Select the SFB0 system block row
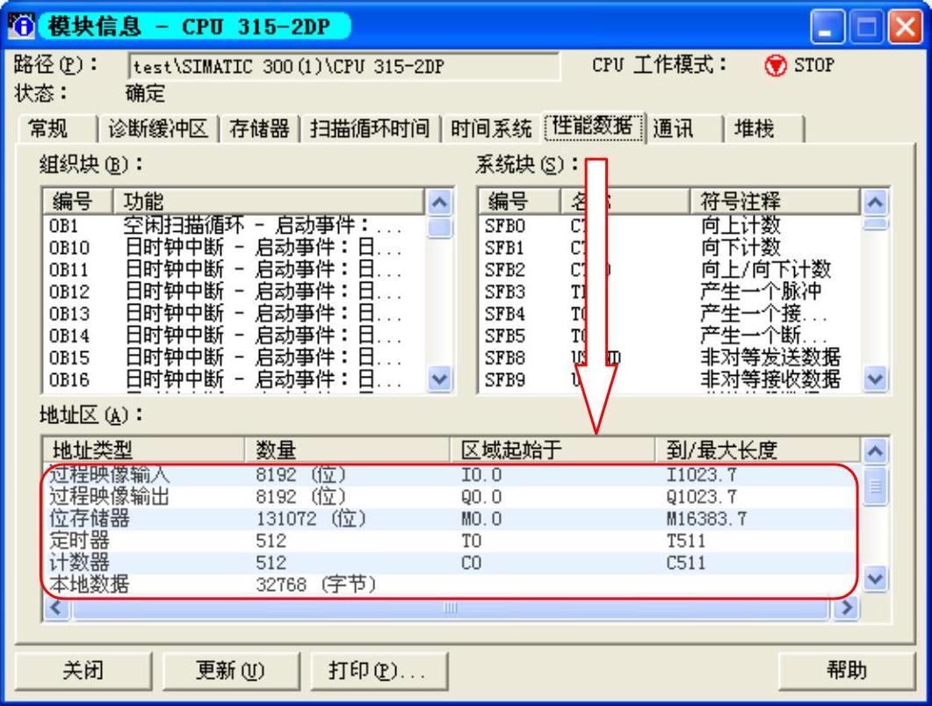The image size is (932, 706). click(x=670, y=226)
